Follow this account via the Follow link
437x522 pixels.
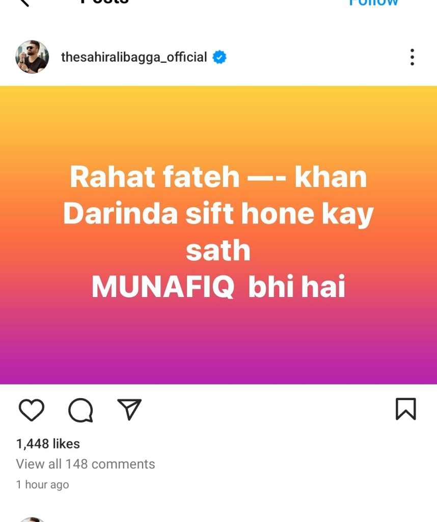pyautogui.click(x=373, y=3)
